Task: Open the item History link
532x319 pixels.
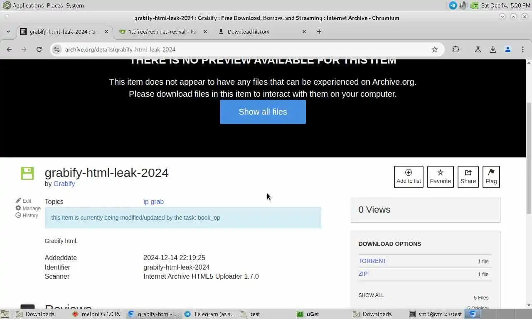Action: [x=27, y=215]
